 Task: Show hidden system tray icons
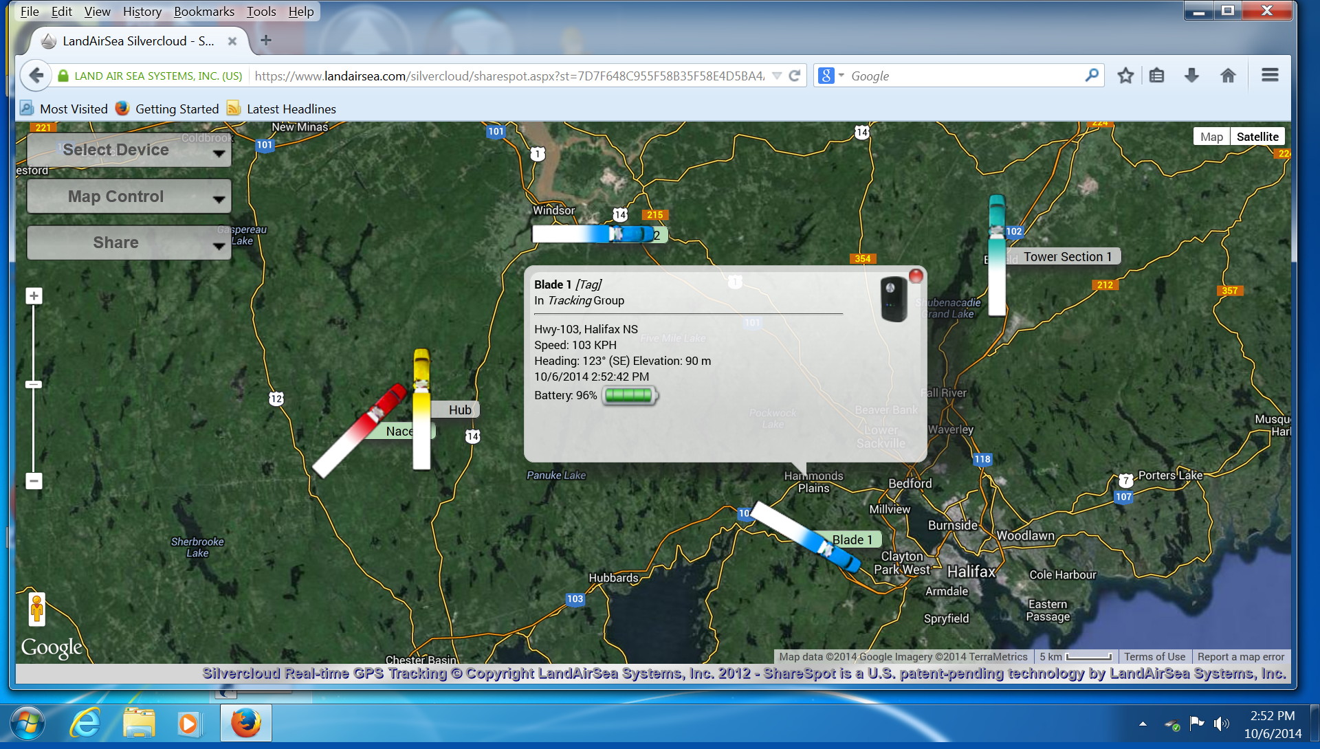click(1143, 724)
